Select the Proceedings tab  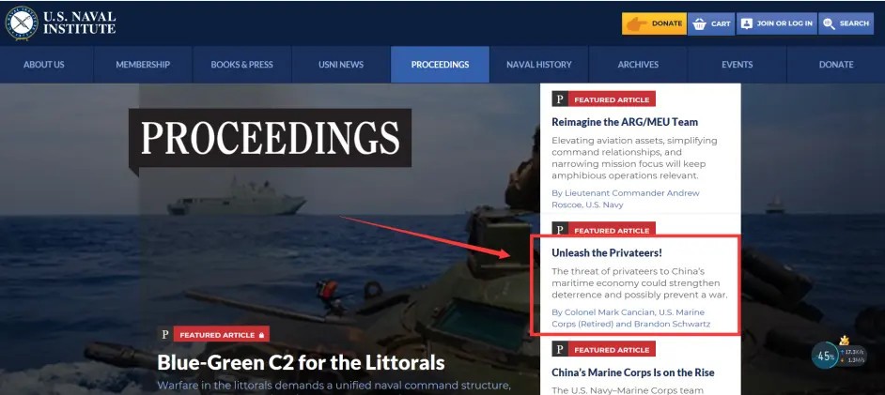440,65
